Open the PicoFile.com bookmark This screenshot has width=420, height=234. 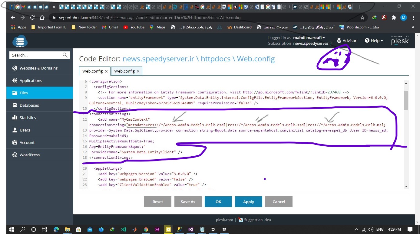tap(359, 27)
